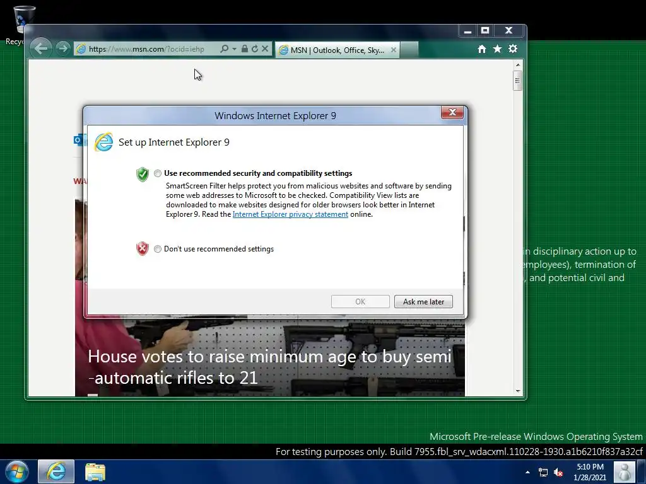The width and height of the screenshot is (646, 484).
Task: Click the vertical scrollbar thumb
Action: point(518,80)
